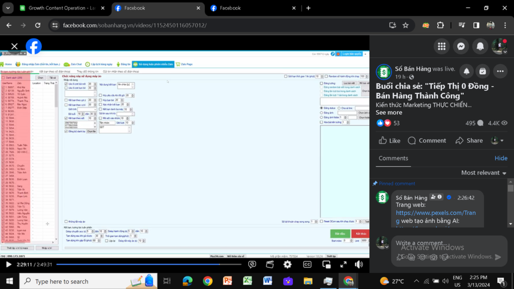Play the video
The height and width of the screenshot is (289, 514).
tap(9, 264)
